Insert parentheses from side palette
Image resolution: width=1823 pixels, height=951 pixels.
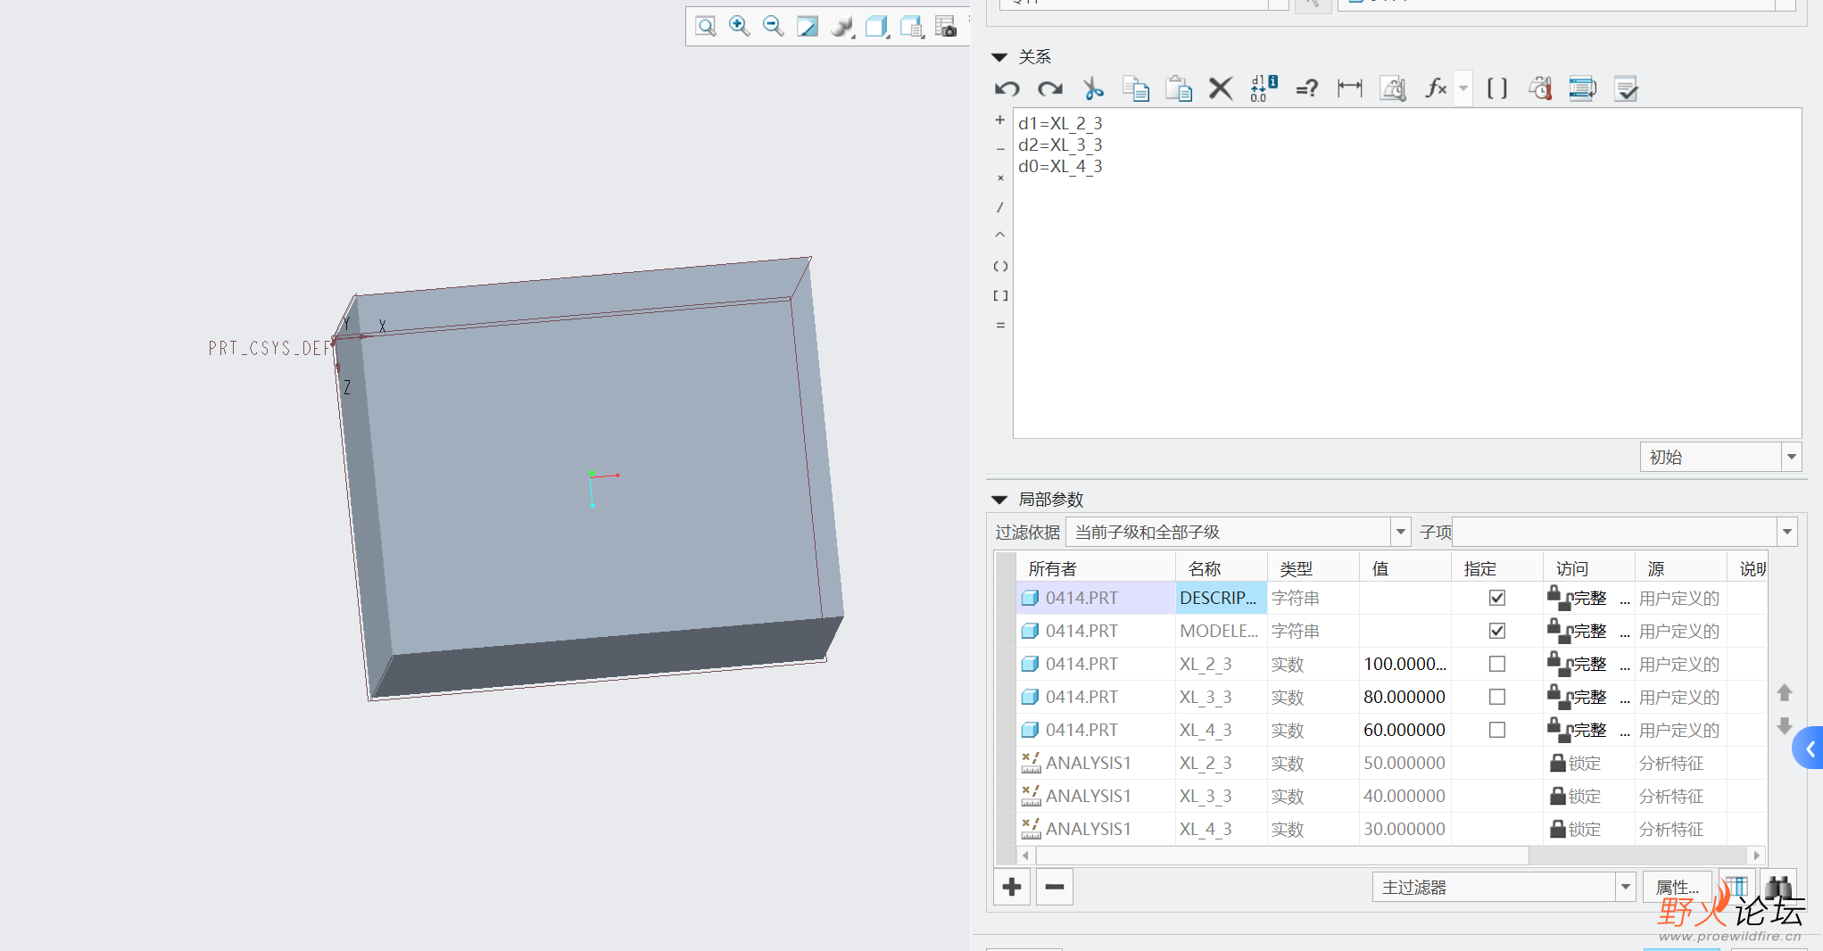[1000, 266]
